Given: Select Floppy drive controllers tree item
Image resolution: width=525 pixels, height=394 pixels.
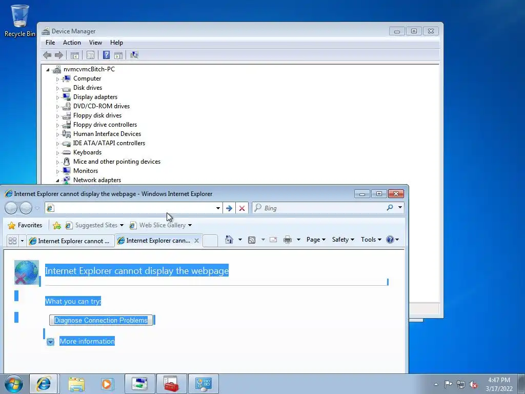Looking at the screenshot, I should pyautogui.click(x=105, y=125).
